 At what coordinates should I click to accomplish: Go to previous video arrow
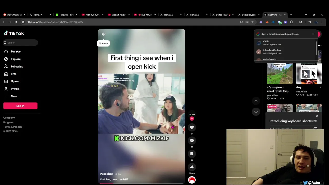point(256,101)
